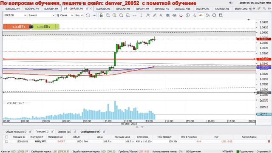The height and width of the screenshot is (153, 272).
Task: Click the save chart floppy icon
Action: (221, 15)
